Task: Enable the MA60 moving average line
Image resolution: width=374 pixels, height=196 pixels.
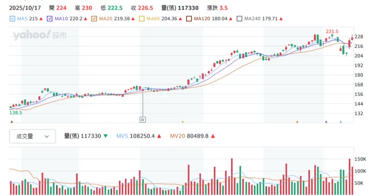Action: tap(142, 19)
